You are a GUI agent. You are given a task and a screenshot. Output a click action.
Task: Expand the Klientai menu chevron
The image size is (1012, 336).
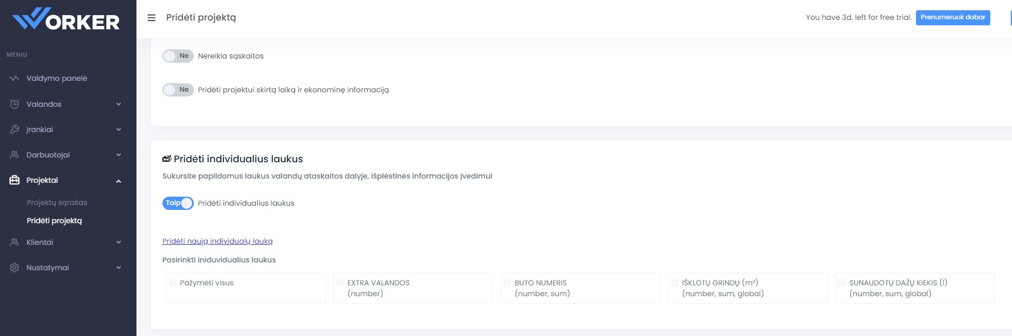[x=118, y=242]
